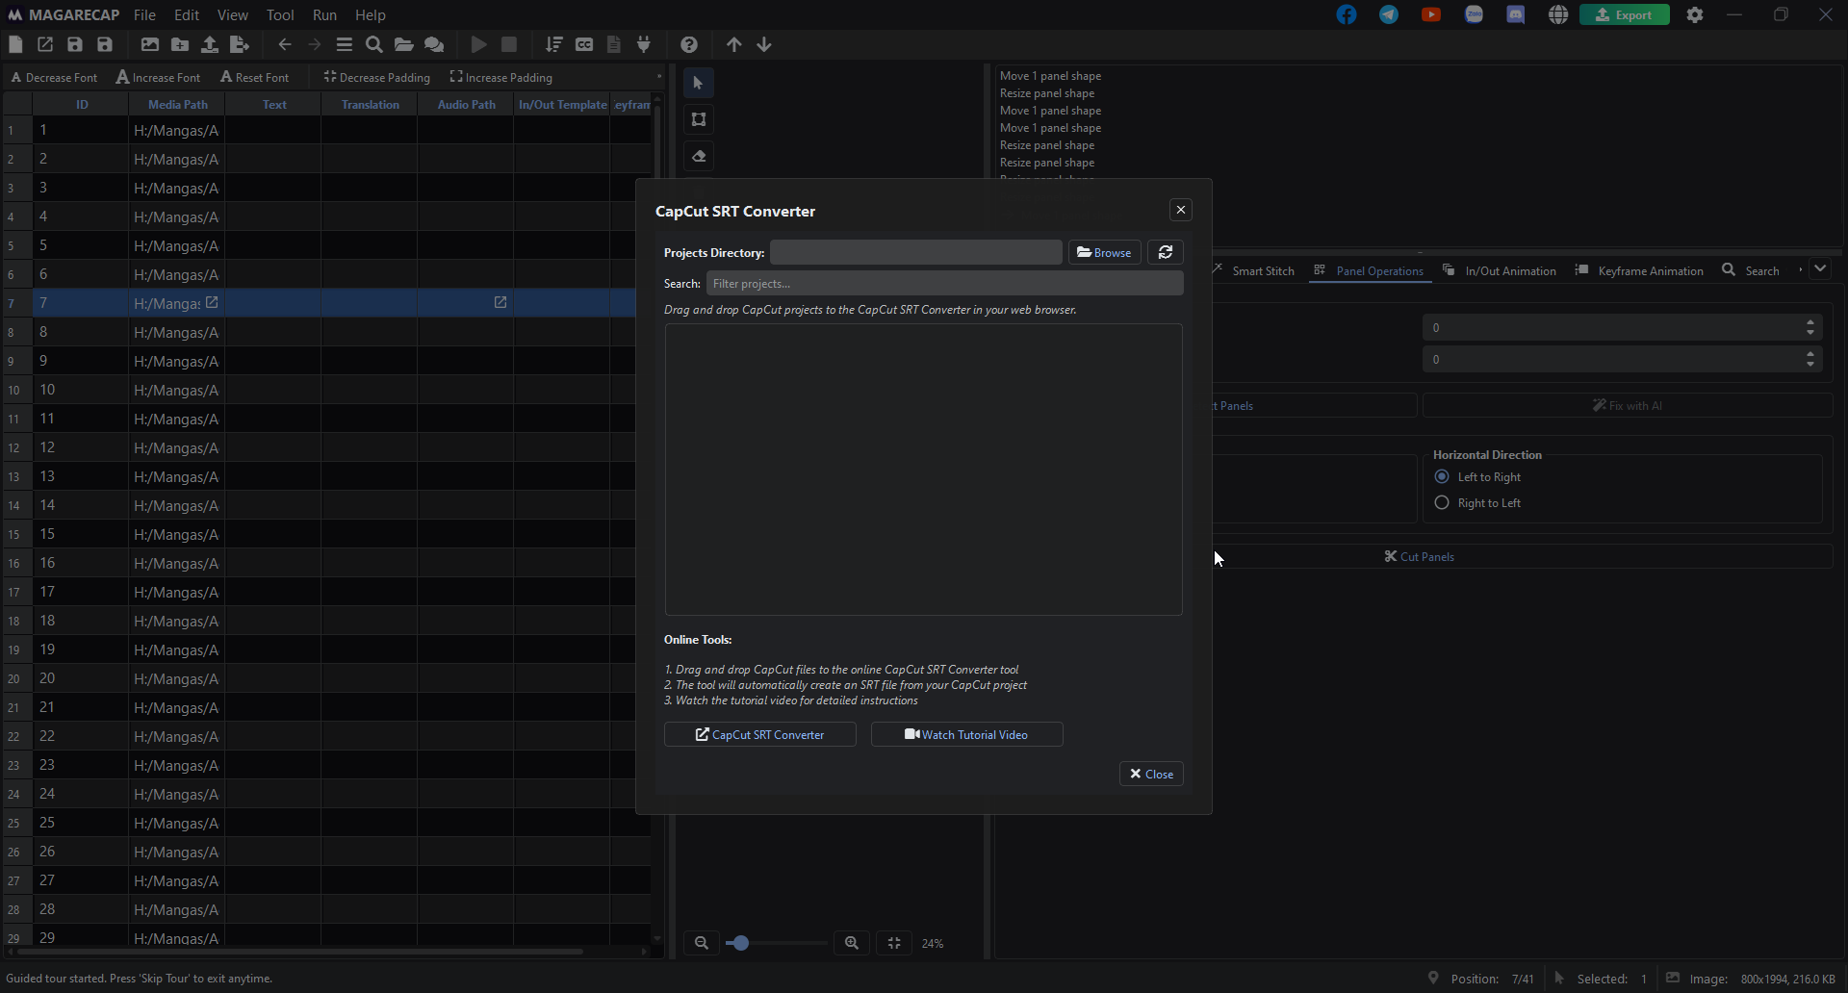Click Decrease Font button

54,77
